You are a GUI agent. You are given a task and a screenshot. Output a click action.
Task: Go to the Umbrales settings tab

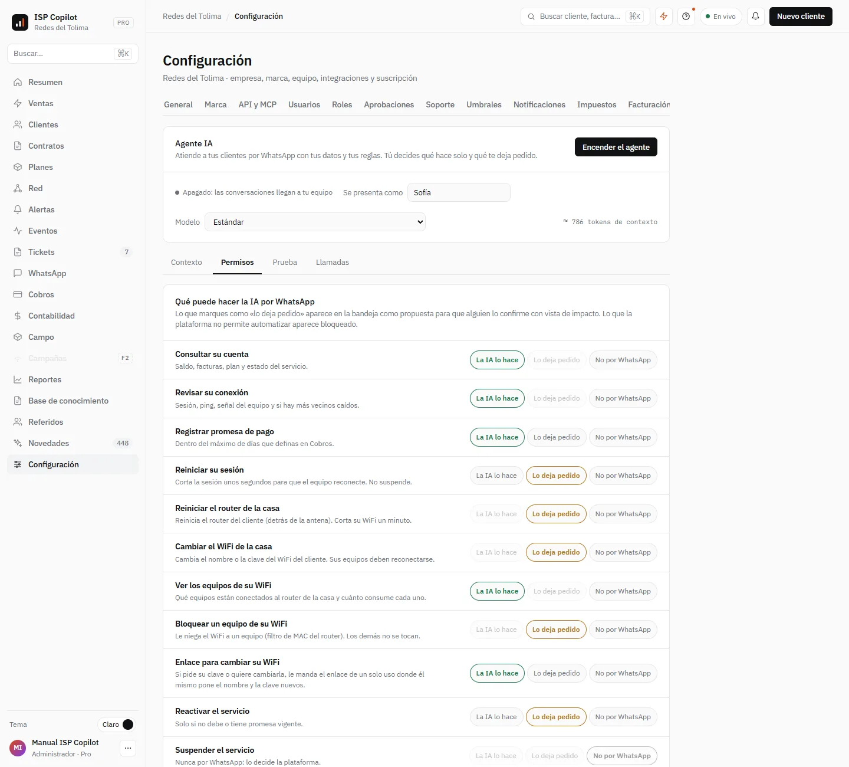484,104
